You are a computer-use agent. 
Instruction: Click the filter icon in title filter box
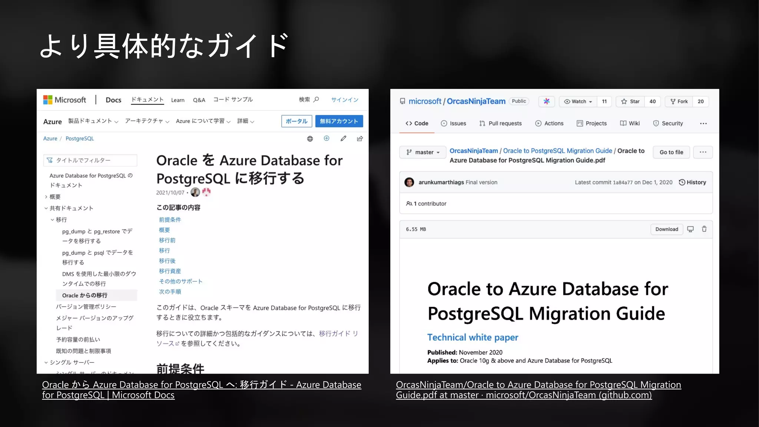50,160
